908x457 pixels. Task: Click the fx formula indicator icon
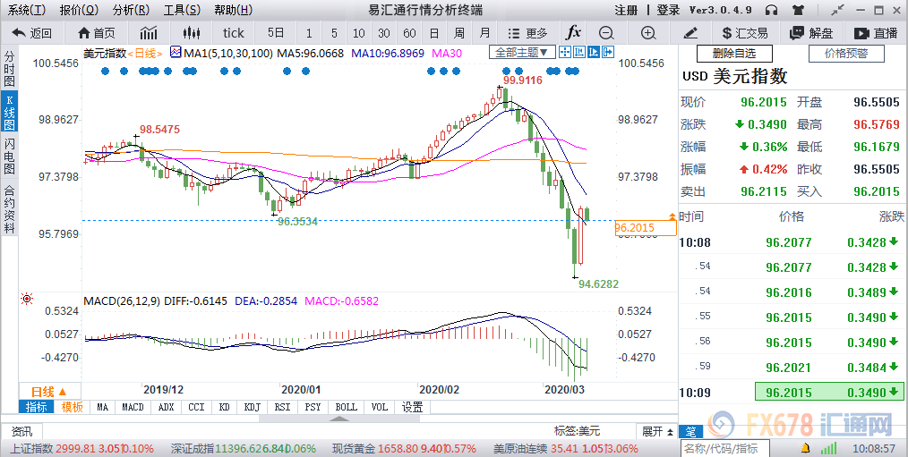(x=574, y=32)
